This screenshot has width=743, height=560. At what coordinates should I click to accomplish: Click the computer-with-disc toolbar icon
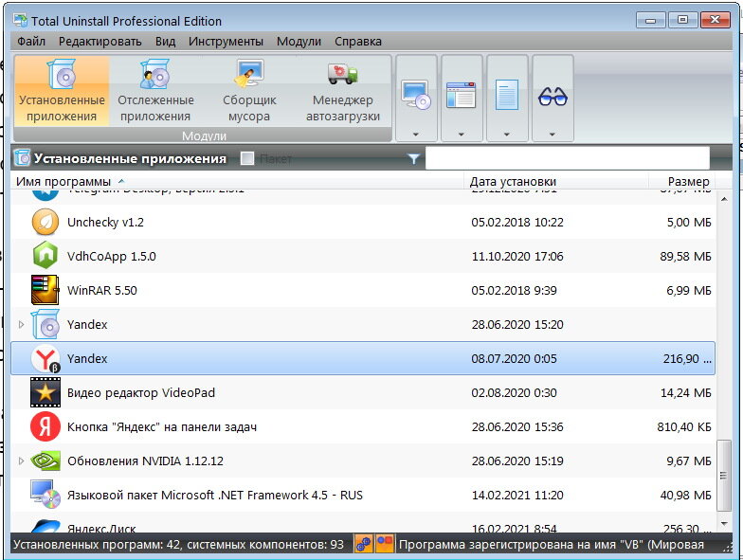(x=416, y=94)
